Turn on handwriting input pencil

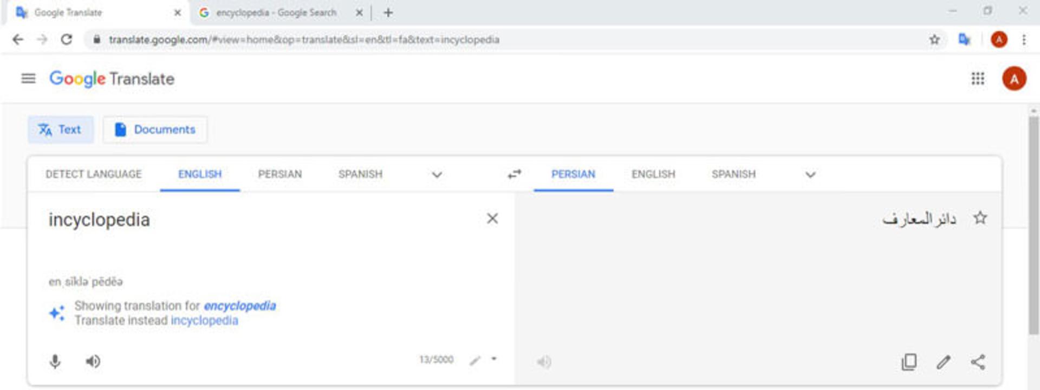tap(475, 360)
